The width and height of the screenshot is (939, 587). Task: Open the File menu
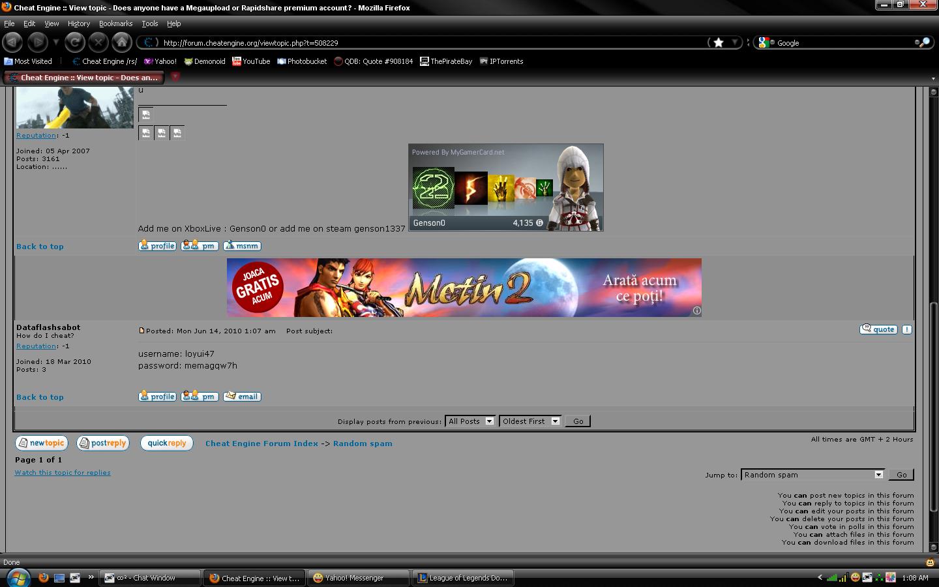coord(9,23)
